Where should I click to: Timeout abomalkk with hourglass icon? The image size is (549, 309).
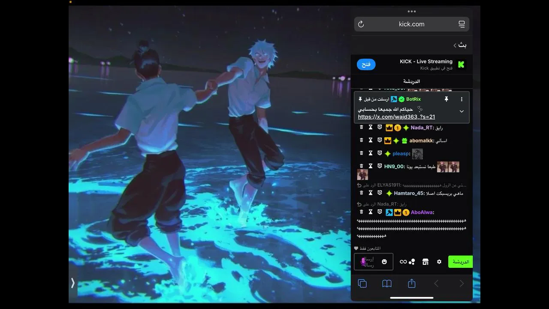[x=371, y=140]
